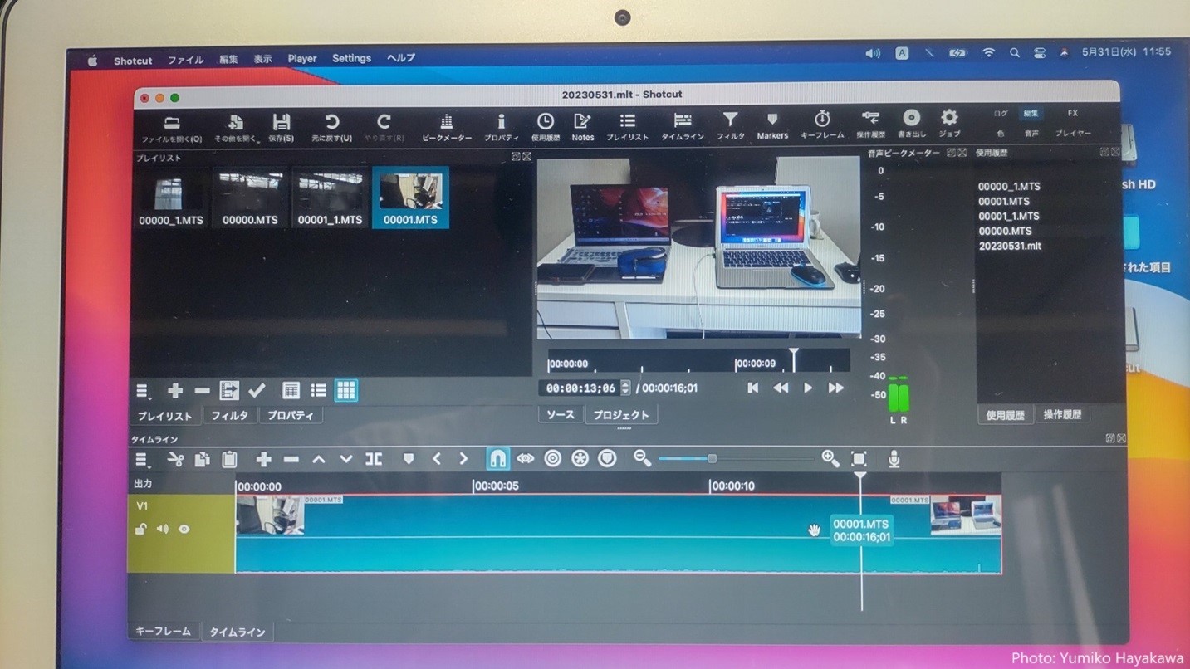This screenshot has width=1190, height=669.
Task: Select the ソース player tab
Action: [x=561, y=414]
